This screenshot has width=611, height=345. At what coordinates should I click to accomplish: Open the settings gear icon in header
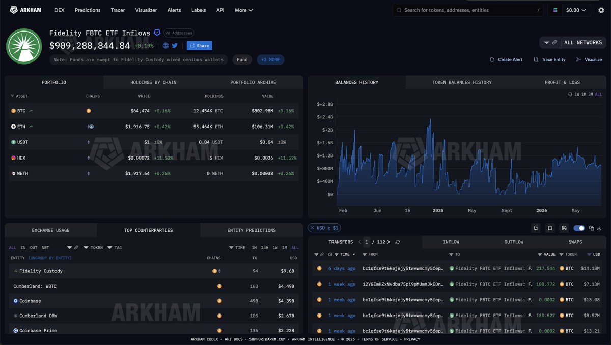(601, 10)
